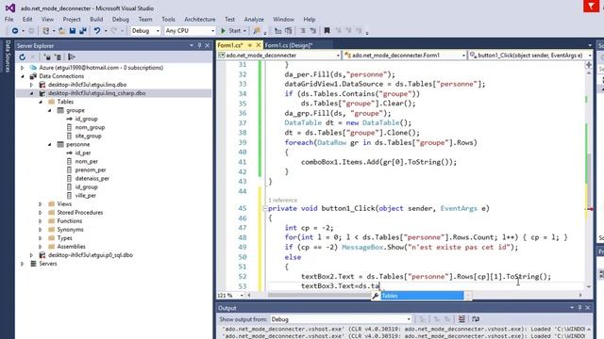Open the Debug menu

pos(121,19)
